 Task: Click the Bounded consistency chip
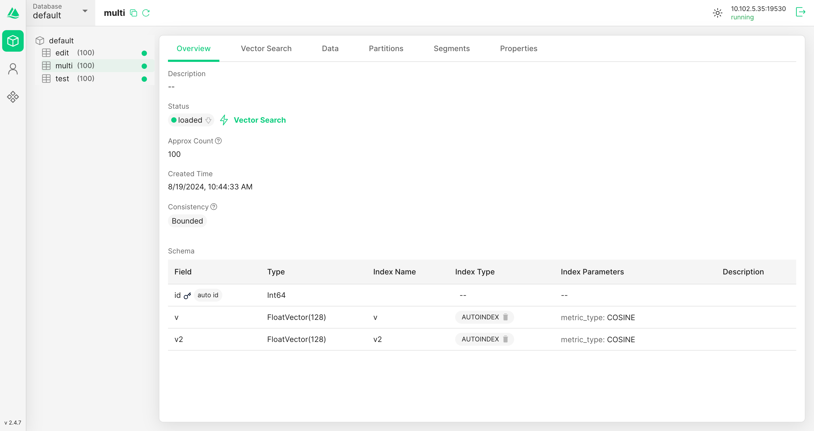point(187,221)
